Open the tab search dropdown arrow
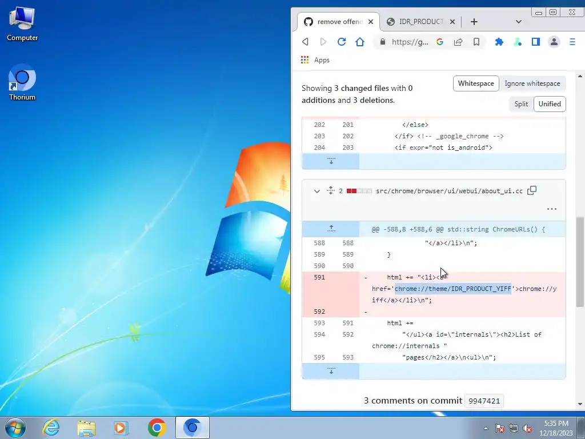The width and height of the screenshot is (585, 439). 518,22
